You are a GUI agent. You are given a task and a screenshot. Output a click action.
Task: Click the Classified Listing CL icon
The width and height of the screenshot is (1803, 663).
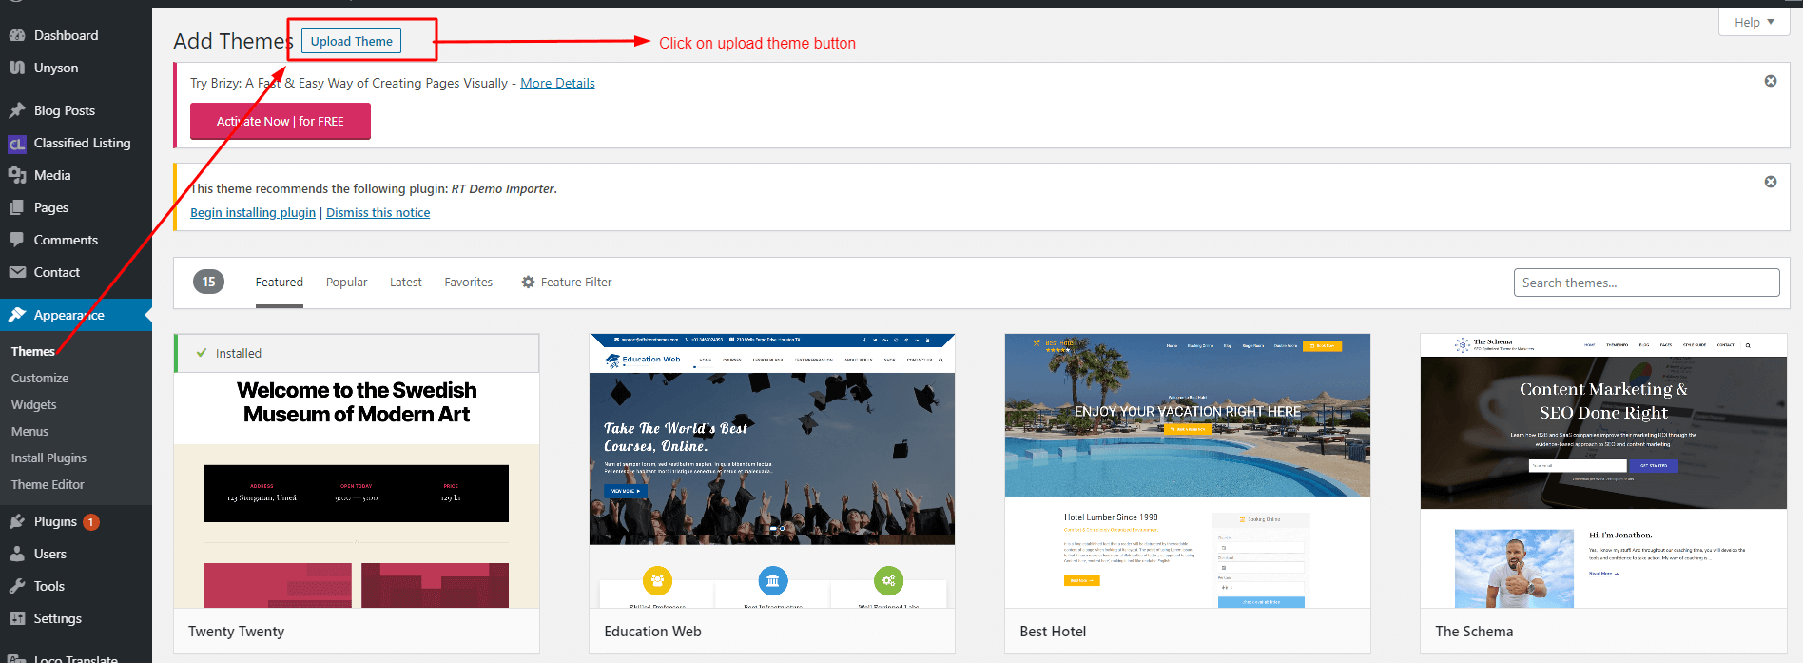click(x=17, y=144)
